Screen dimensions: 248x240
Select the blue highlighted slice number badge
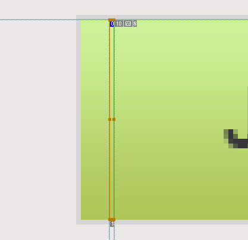112,24
